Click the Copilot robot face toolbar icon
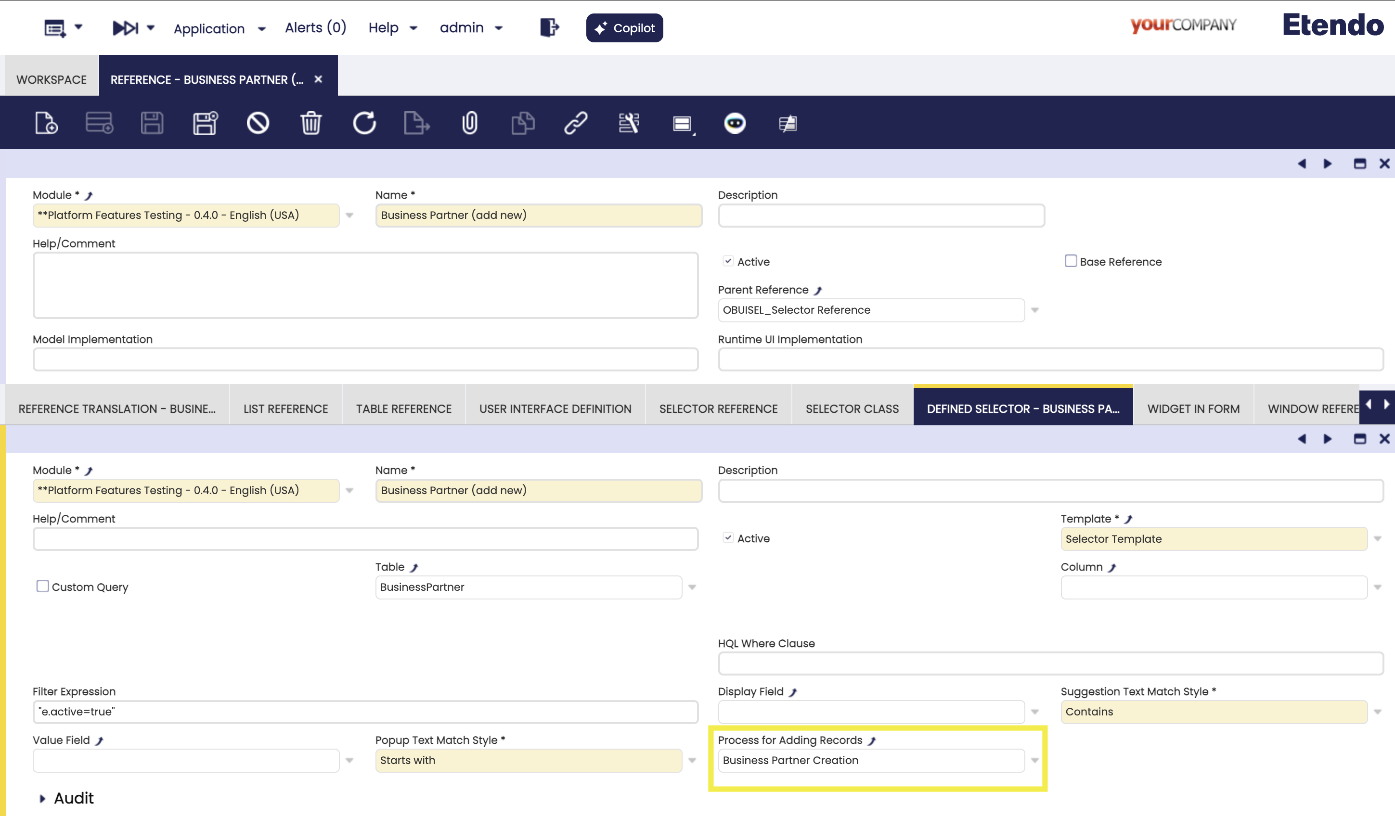Viewport: 1395px width, 816px height. click(735, 123)
